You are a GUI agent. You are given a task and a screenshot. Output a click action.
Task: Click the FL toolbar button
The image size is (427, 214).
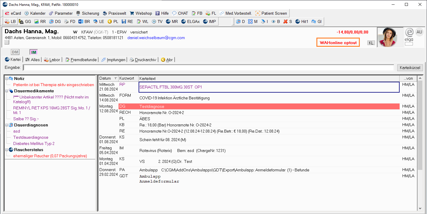point(211,13)
